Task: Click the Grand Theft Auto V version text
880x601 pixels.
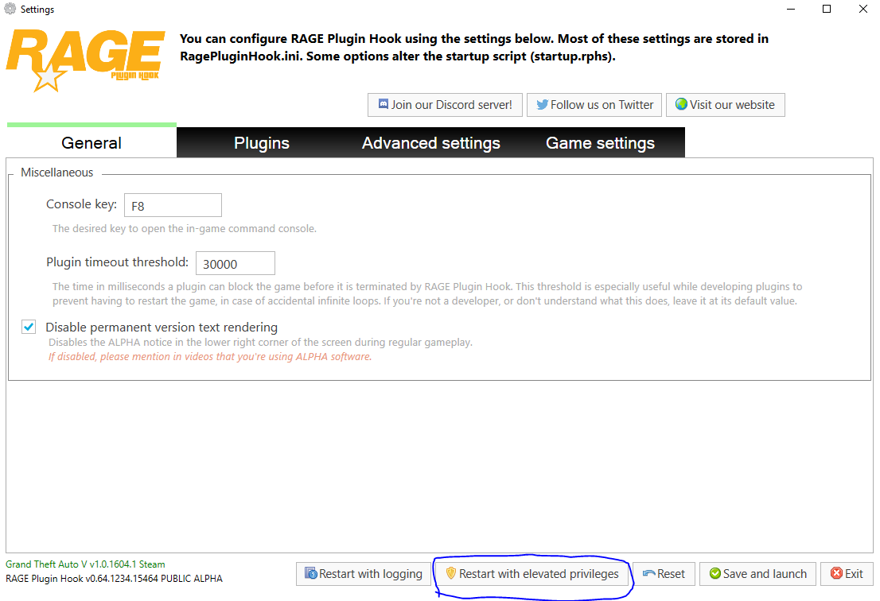Action: tap(85, 564)
